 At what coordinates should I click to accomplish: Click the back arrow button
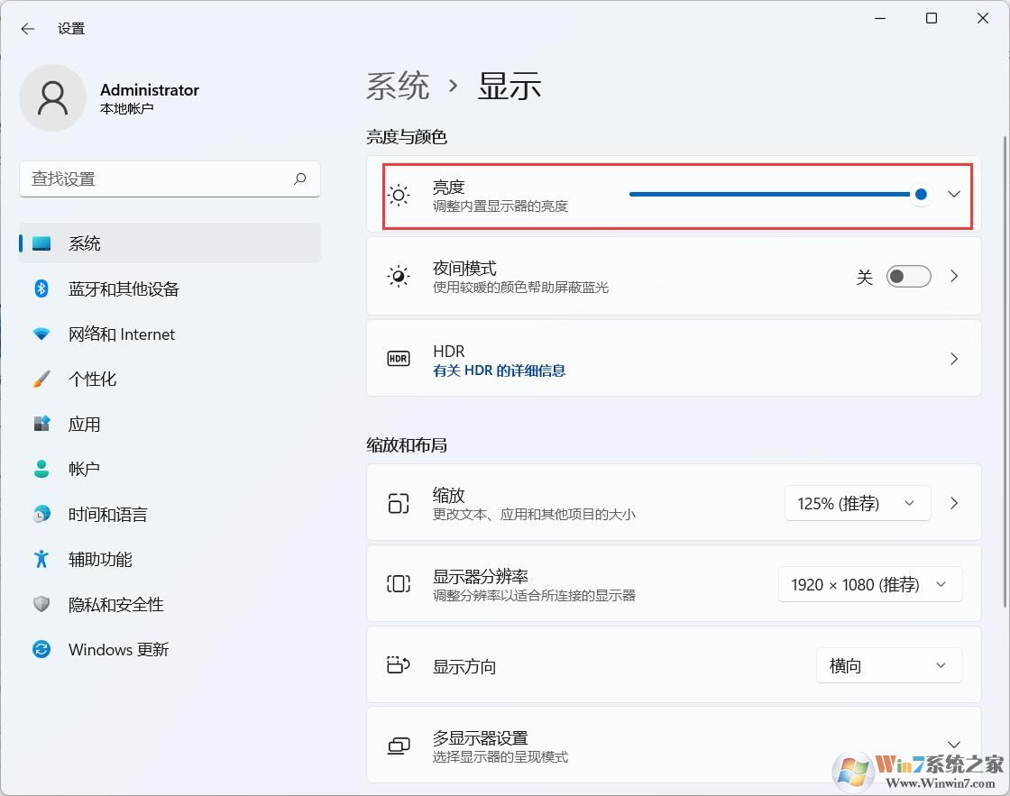tap(27, 28)
